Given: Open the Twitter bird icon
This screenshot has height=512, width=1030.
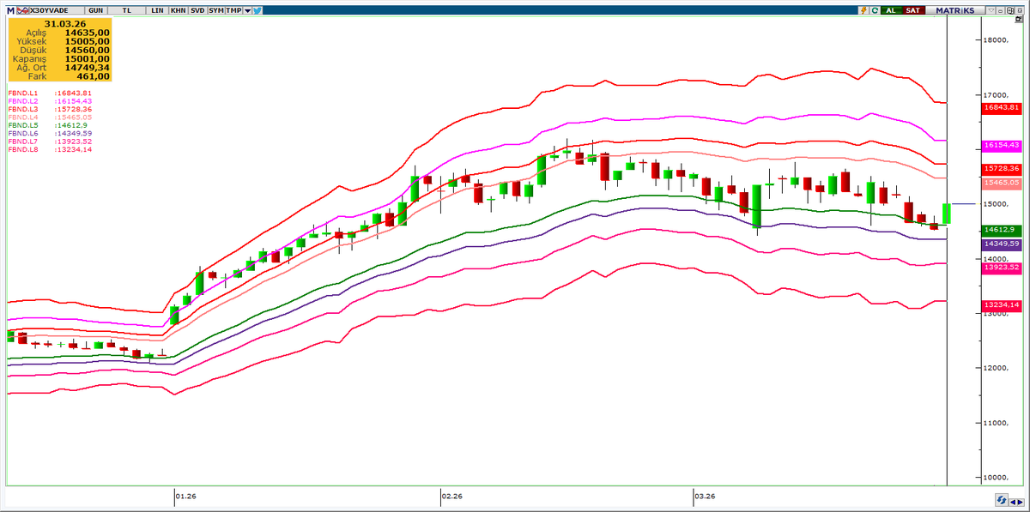Looking at the screenshot, I should tap(257, 10).
